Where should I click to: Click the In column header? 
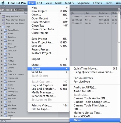point(78,13)
